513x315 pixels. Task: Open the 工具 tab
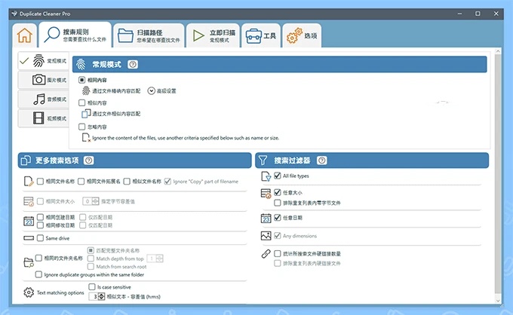coord(261,35)
